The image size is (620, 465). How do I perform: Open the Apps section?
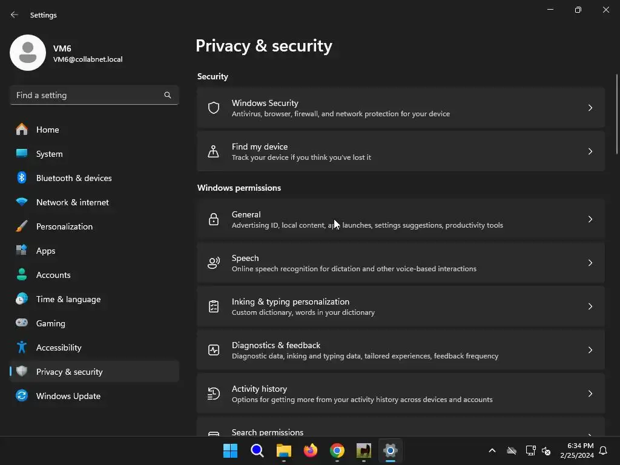(94, 251)
